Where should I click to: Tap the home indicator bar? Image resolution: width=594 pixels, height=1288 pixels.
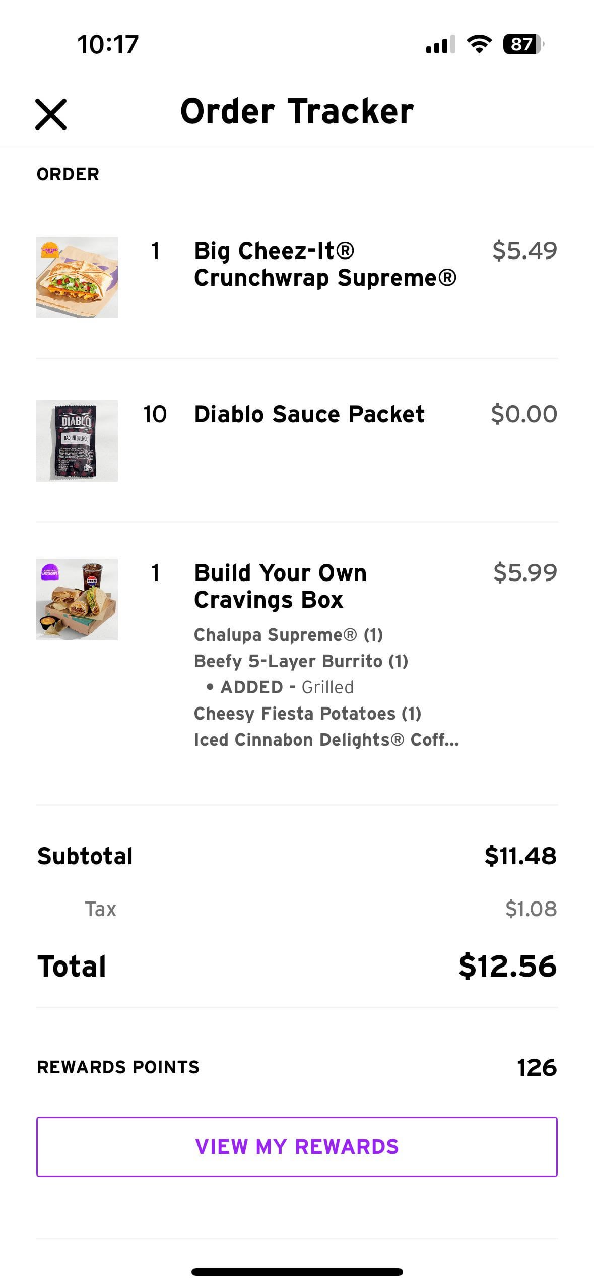297,1272
